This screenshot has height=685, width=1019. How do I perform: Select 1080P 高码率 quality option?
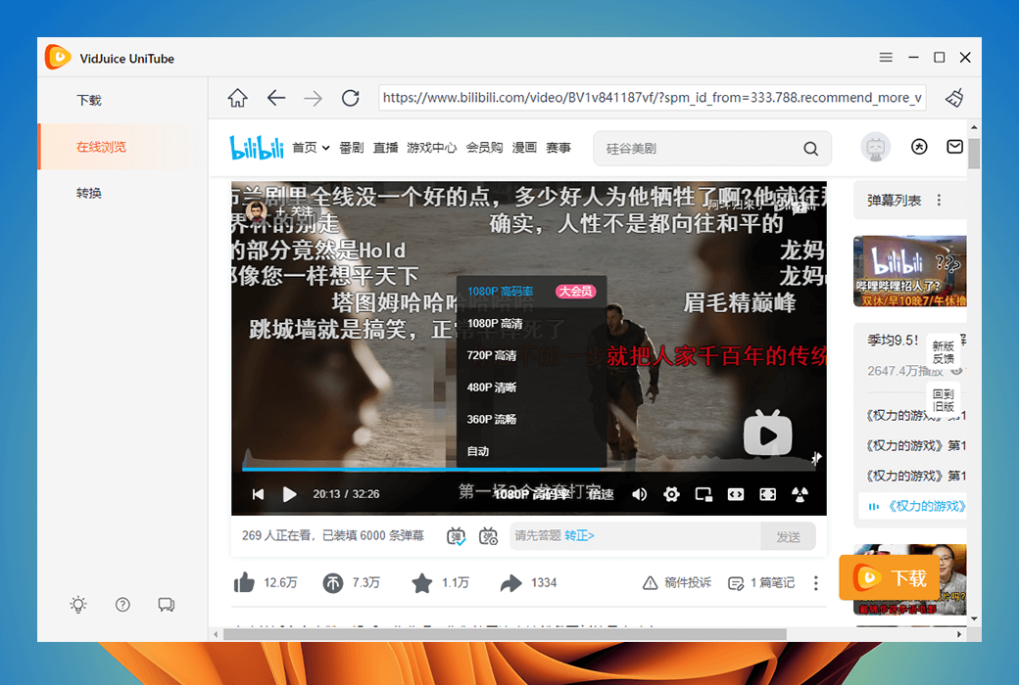(532, 291)
